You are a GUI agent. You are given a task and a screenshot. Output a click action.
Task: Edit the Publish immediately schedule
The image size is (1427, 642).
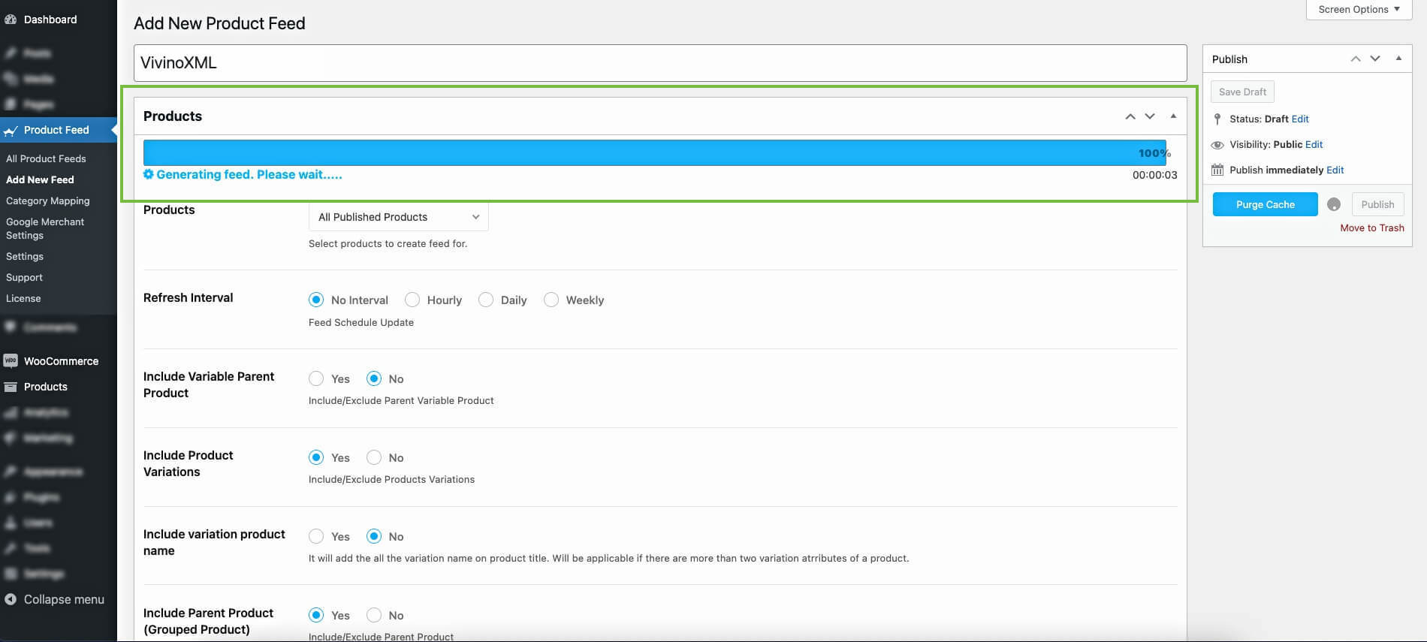[x=1335, y=170]
